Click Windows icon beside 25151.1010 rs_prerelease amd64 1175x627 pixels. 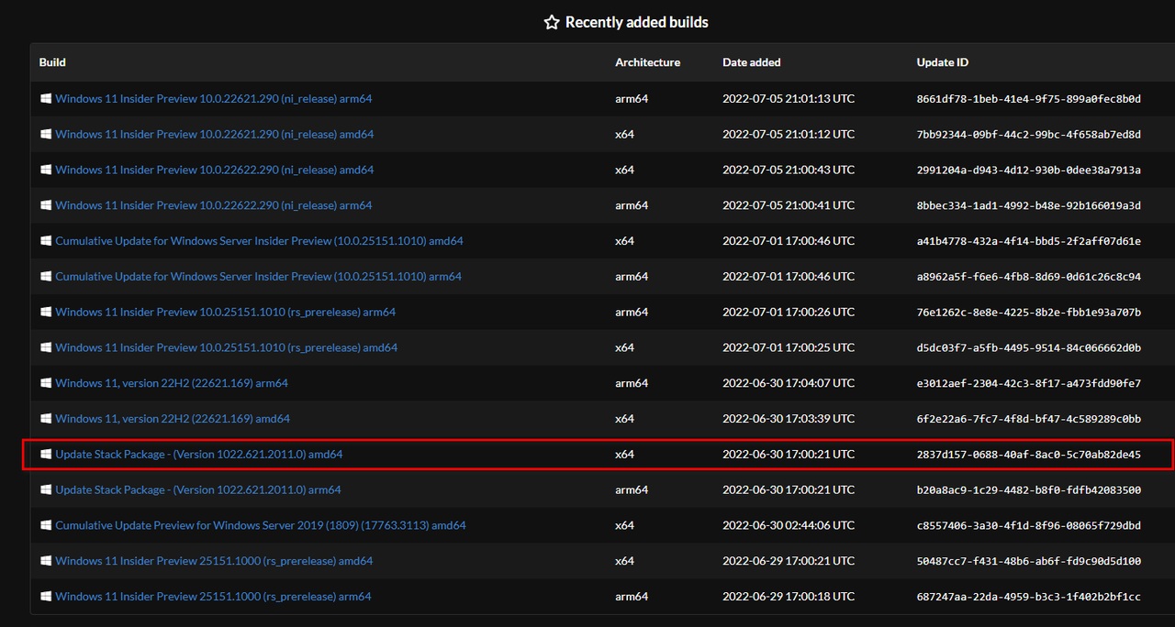click(x=46, y=347)
